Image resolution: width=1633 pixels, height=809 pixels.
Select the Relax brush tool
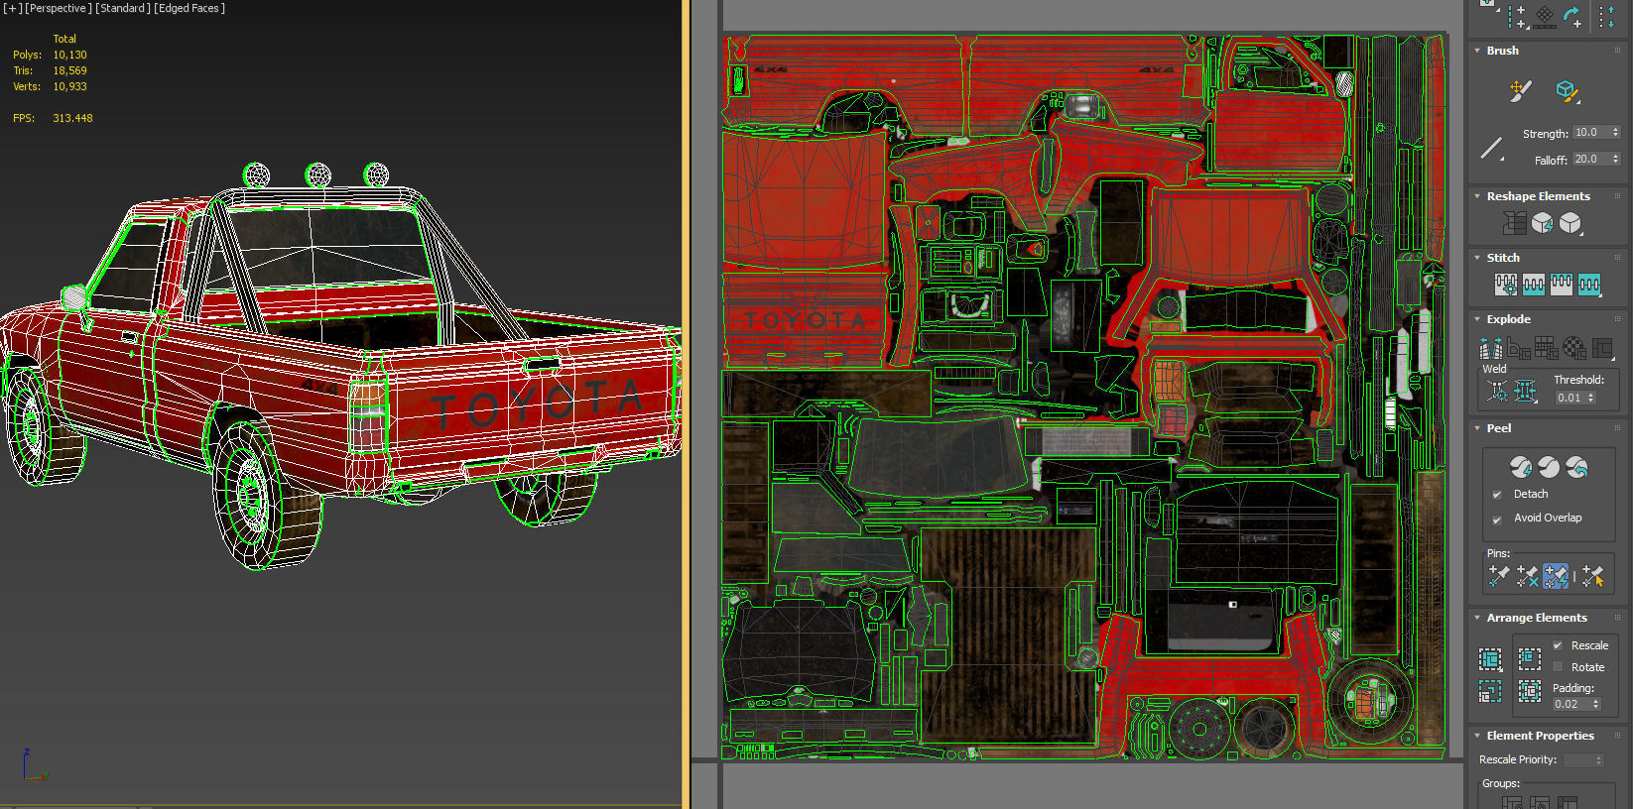coord(1568,92)
